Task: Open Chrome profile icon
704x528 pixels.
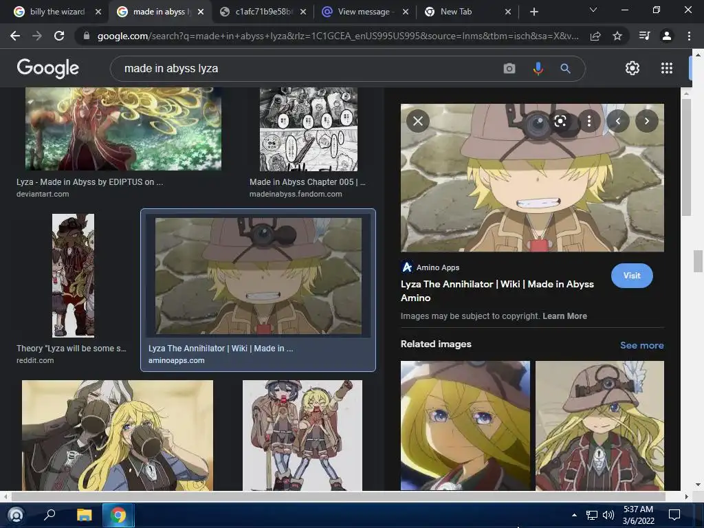Action: (x=667, y=36)
